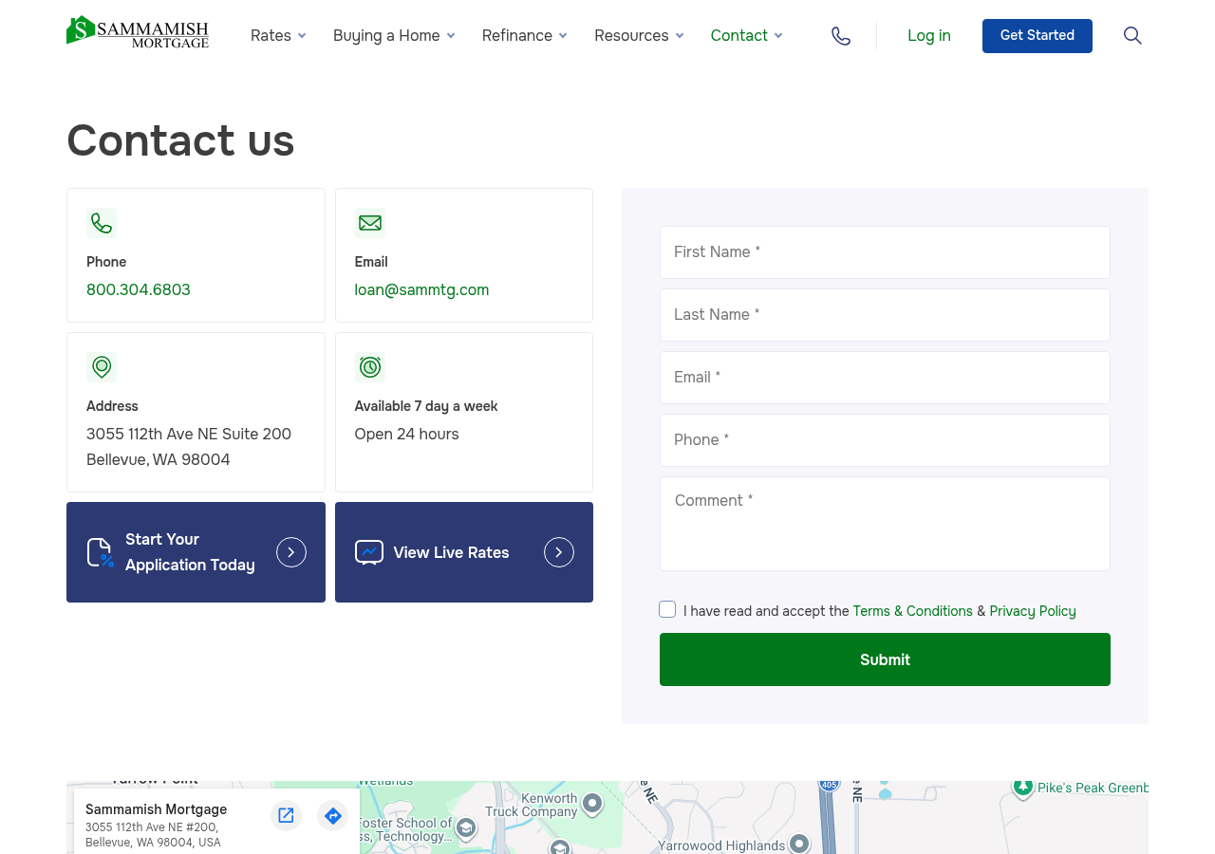Select the location pin icon above Address

pos(102,367)
